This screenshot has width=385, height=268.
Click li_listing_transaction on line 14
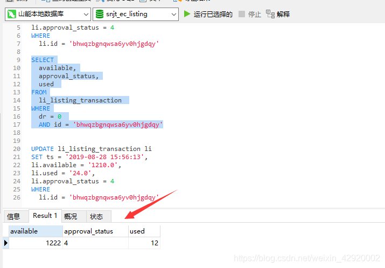[x=80, y=100]
